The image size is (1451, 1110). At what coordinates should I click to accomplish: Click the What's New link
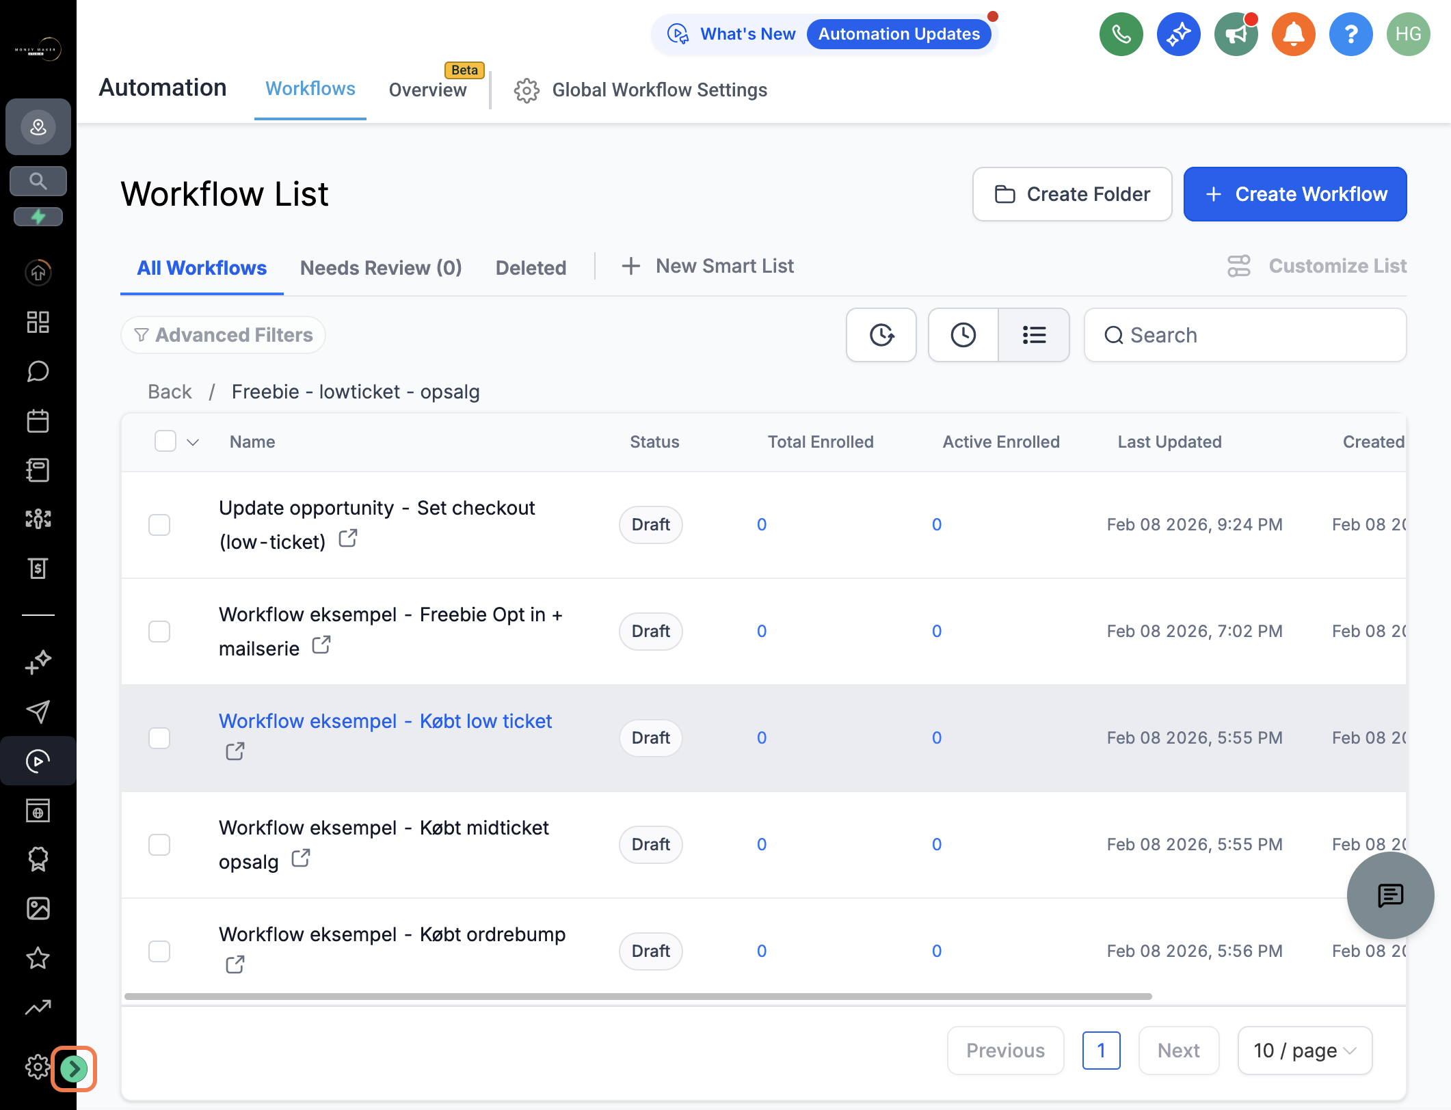(748, 34)
